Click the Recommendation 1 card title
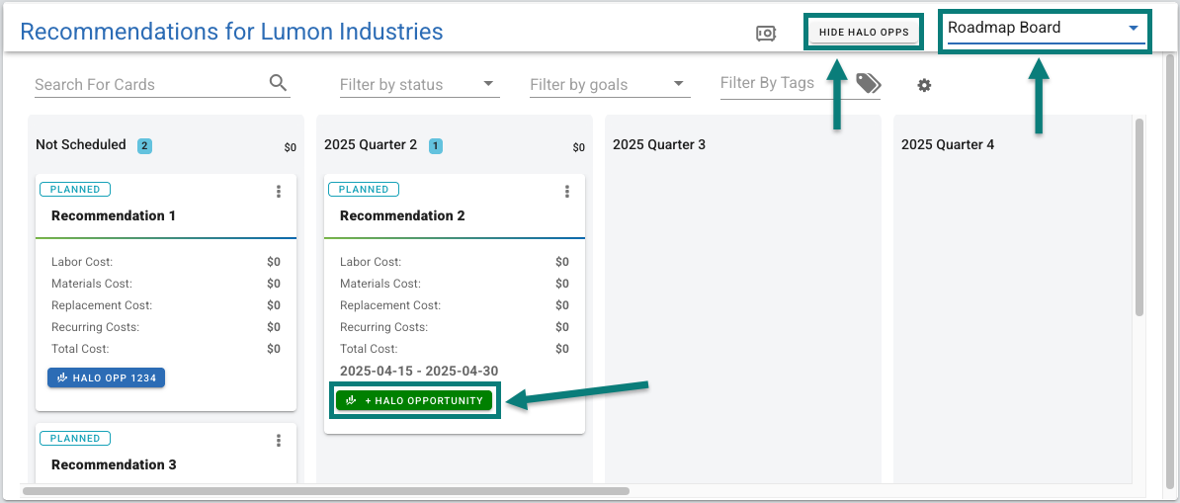This screenshot has height=503, width=1180. pos(114,215)
